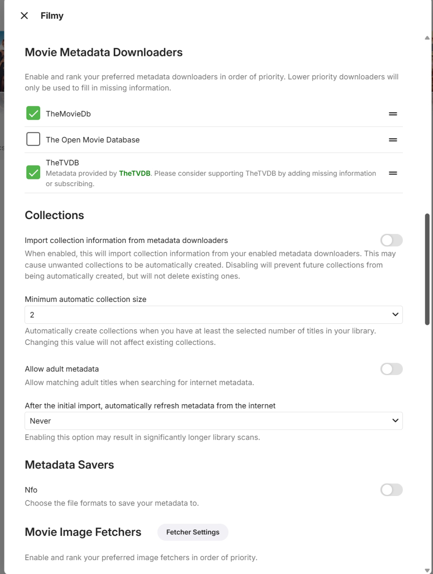Enable The Open Movie Database checkbox
The height and width of the screenshot is (574, 433).
click(x=33, y=140)
